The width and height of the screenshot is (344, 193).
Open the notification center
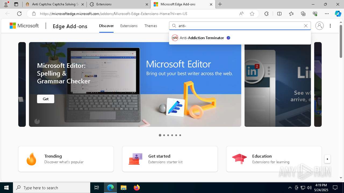tap(335, 188)
